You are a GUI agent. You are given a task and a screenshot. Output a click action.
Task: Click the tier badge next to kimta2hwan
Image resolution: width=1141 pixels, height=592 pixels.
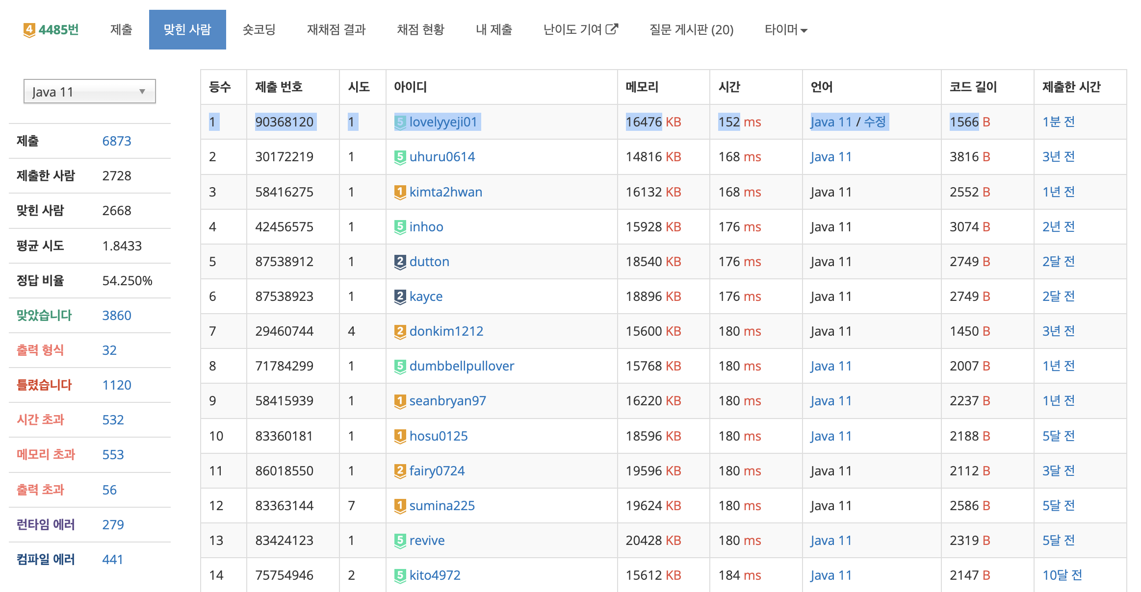[x=400, y=192]
